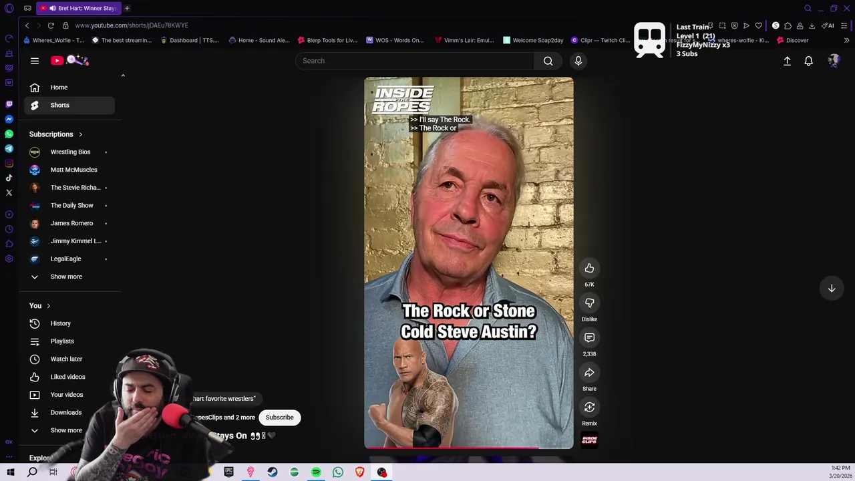Open a new browser tab
The width and height of the screenshot is (855, 481).
[127, 8]
